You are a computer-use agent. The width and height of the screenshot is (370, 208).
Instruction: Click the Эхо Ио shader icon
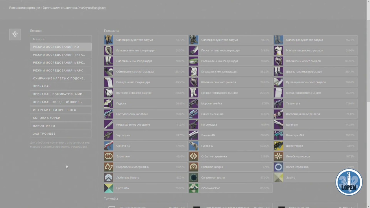278,178
